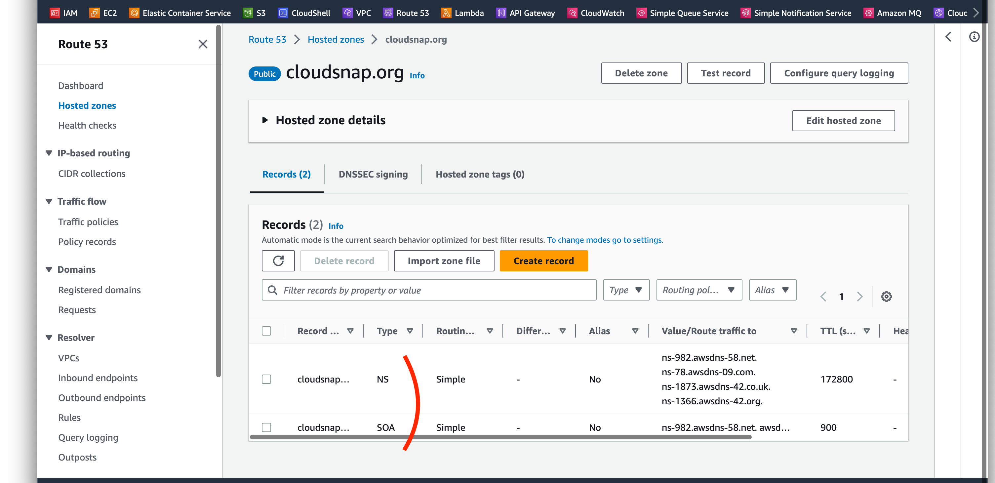995x483 pixels.
Task: Go to previous page of records
Action: coord(823,296)
